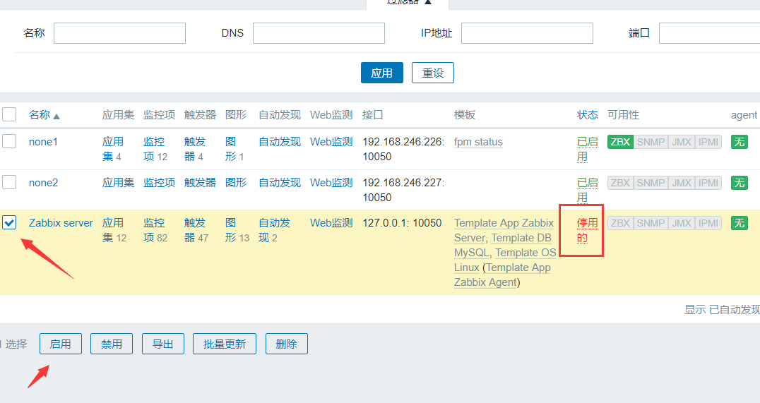Click 无 encryption badge for Zabbix server

[x=739, y=223]
